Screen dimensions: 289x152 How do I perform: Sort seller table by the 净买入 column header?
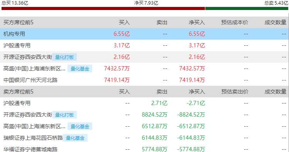click(197, 92)
